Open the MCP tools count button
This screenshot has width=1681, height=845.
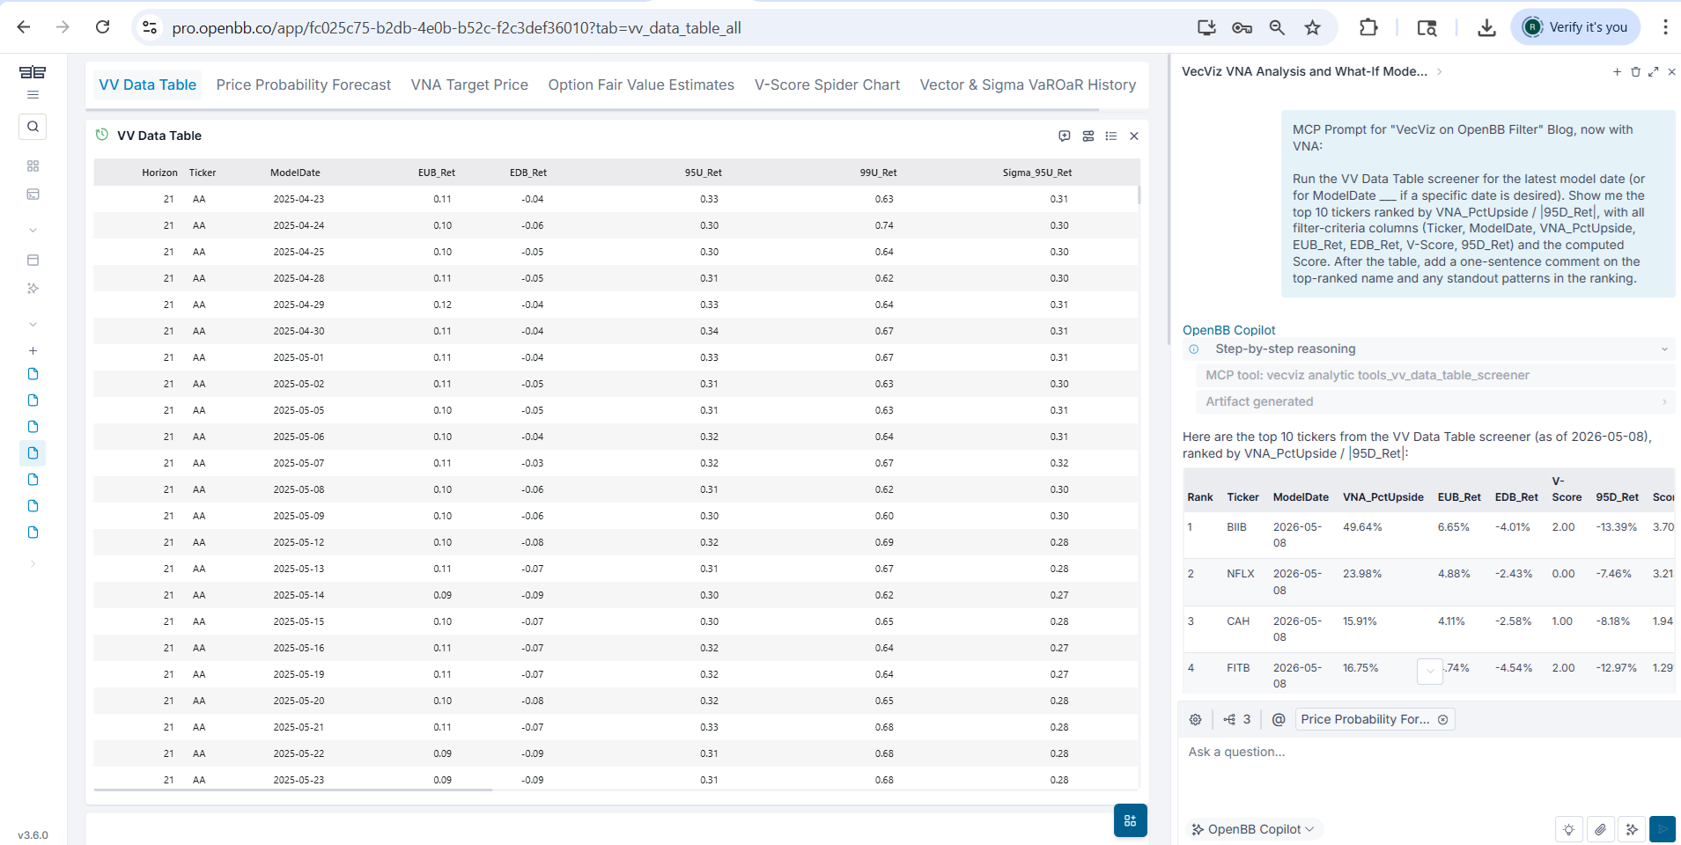pyautogui.click(x=1237, y=720)
